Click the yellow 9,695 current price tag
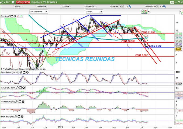 [178, 49]
